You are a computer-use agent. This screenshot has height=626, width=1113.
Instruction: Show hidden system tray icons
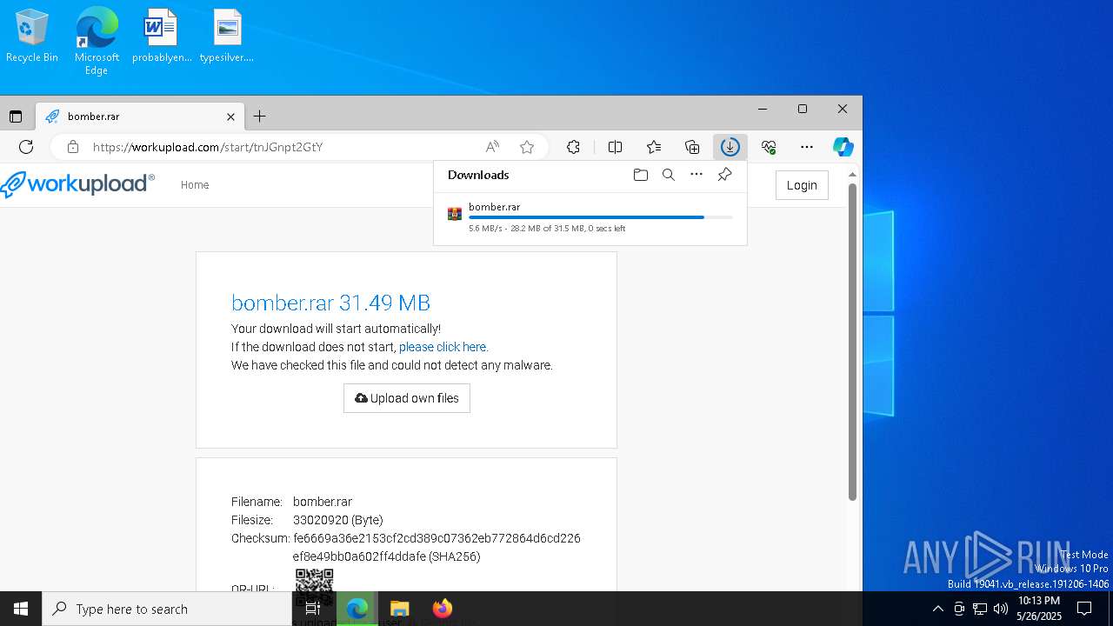click(x=937, y=609)
